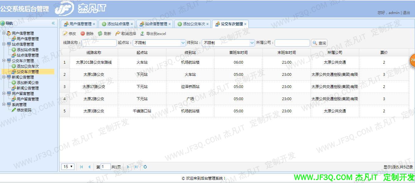
Task: Click the 查询 search button
Action: 319,43
